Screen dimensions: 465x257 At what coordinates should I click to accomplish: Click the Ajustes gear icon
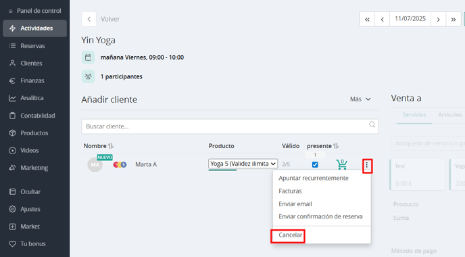[x=12, y=209]
